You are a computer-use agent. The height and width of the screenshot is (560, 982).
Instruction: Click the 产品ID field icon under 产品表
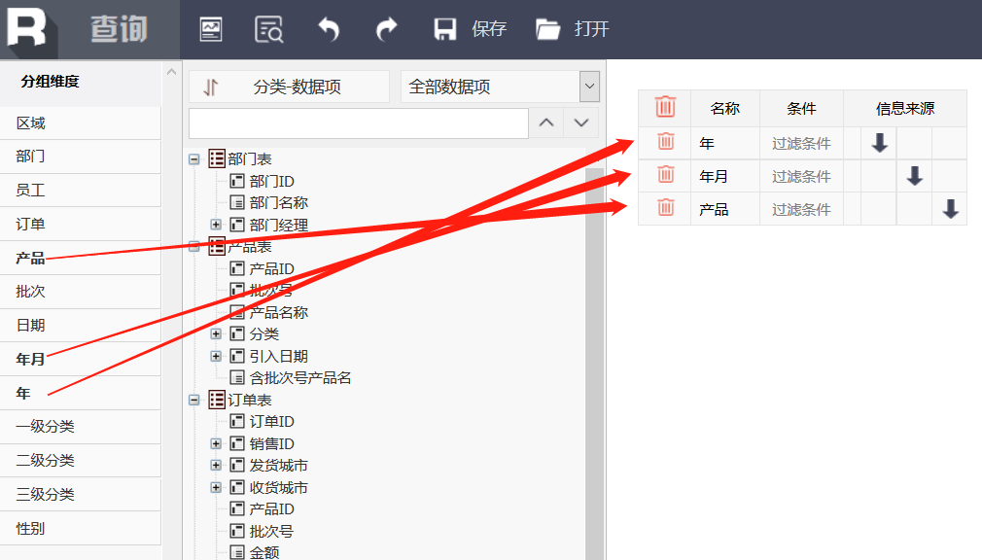[x=236, y=268]
